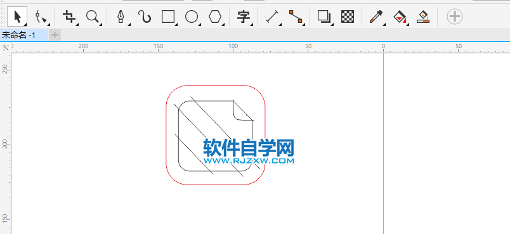Select the Pick tool arrow
The image size is (510, 234).
click(x=17, y=16)
